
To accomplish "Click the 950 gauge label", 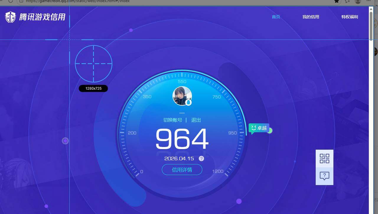I will (x=232, y=133).
